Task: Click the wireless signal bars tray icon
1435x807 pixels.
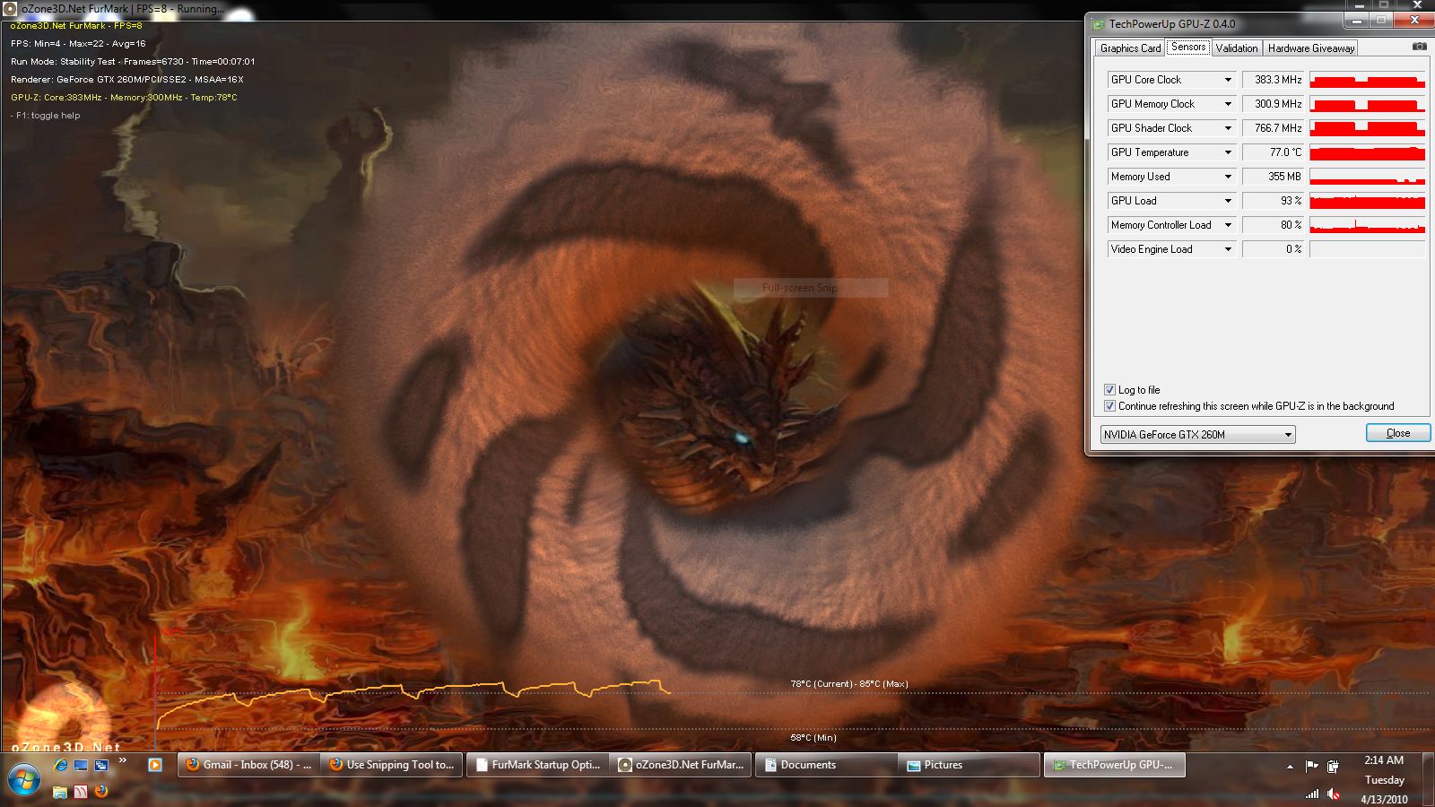Action: tap(1312, 794)
